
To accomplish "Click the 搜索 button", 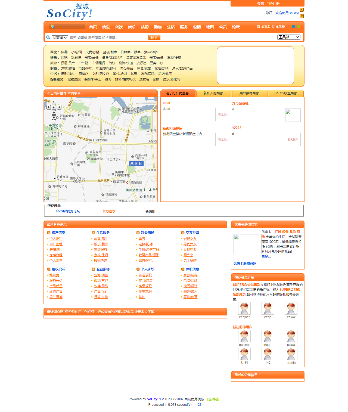I will (x=154, y=38).
